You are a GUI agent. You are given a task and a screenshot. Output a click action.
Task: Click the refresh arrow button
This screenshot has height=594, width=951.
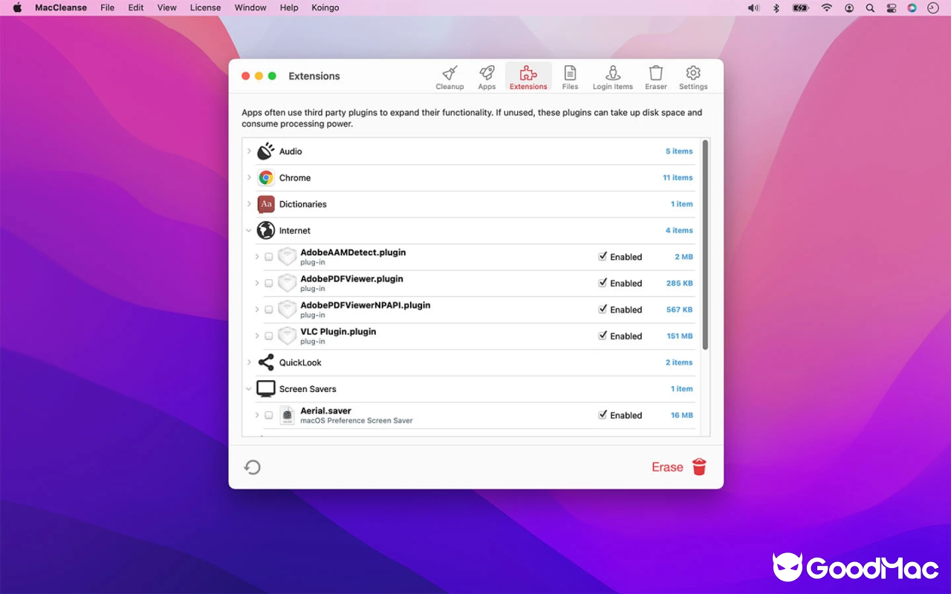tap(252, 467)
